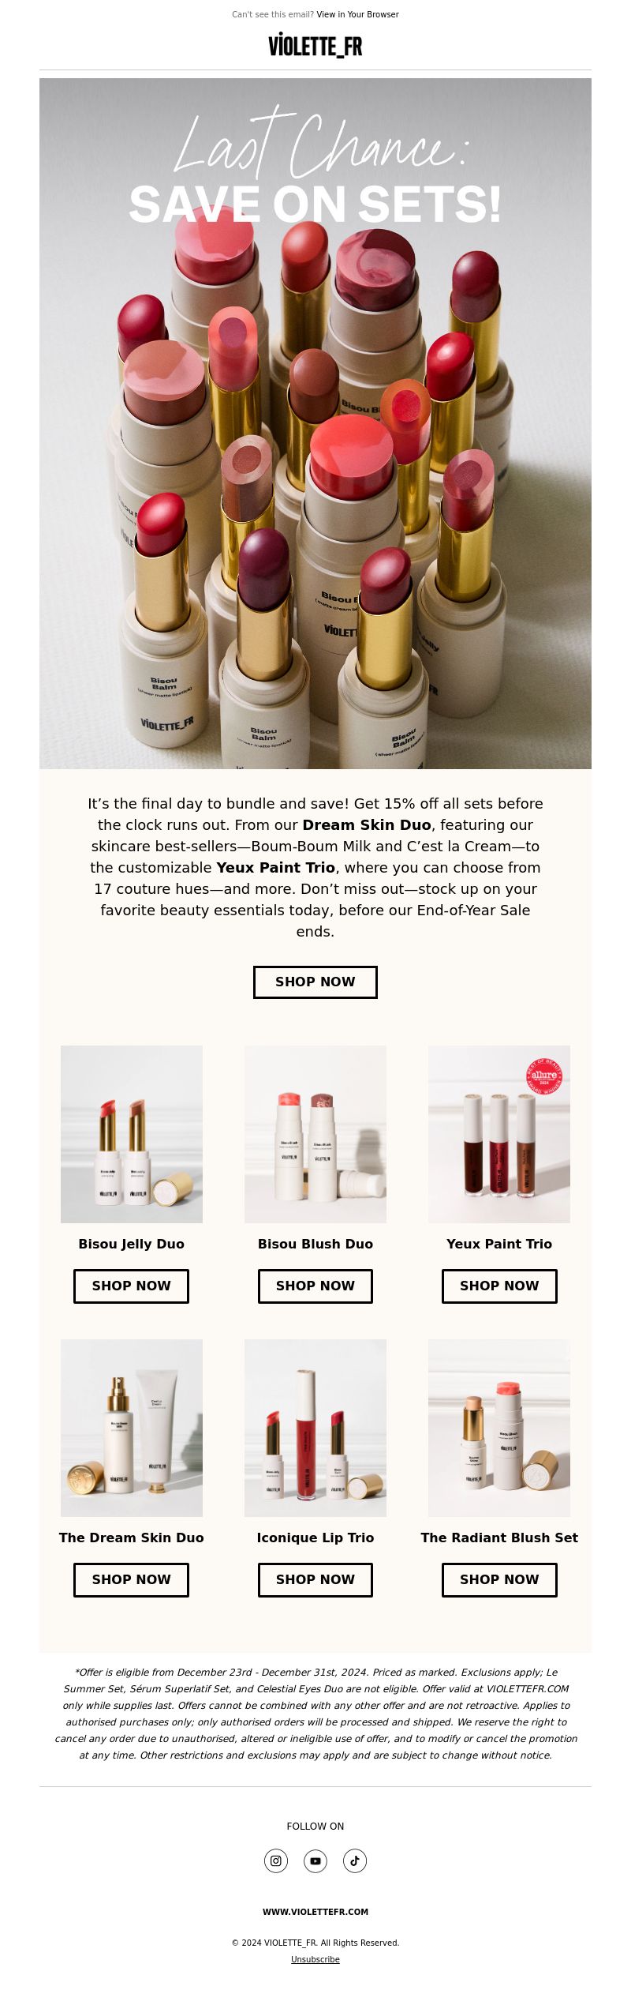Click the main Shop Now button under intro text
631x2005 pixels.
point(315,982)
